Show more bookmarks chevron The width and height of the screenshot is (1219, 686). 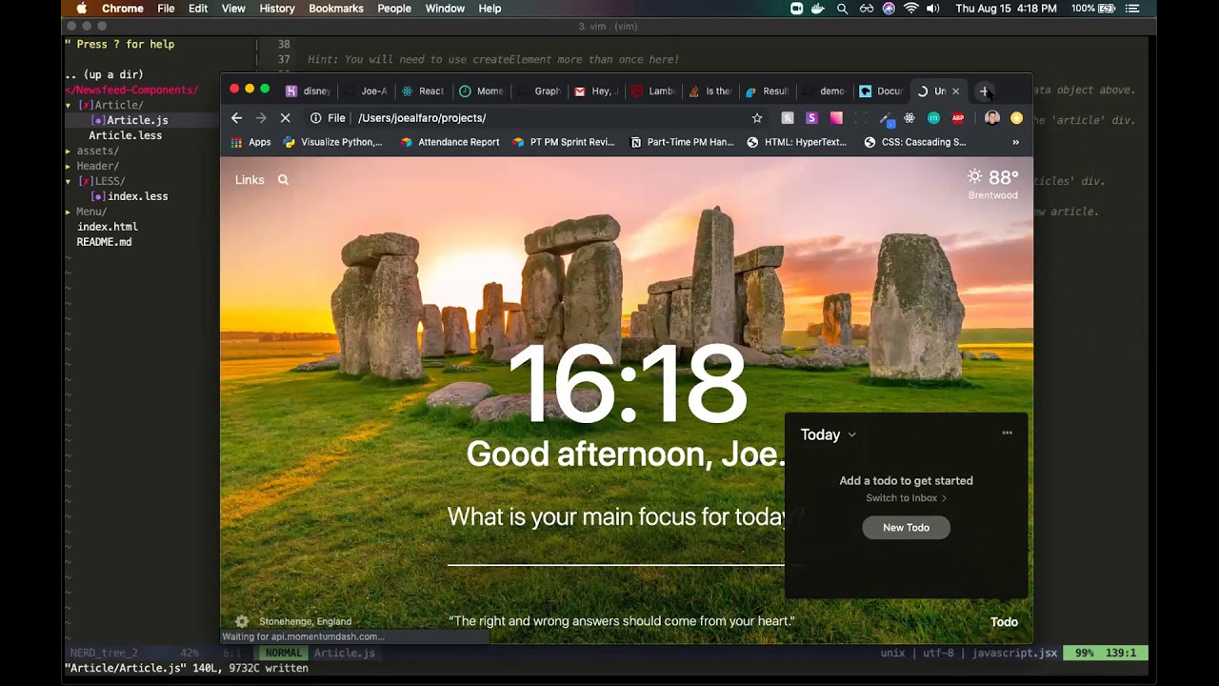pos(1015,142)
